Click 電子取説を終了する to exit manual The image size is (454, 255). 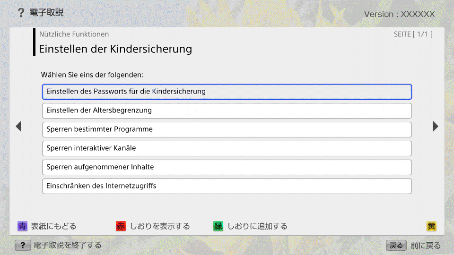pyautogui.click(x=67, y=246)
